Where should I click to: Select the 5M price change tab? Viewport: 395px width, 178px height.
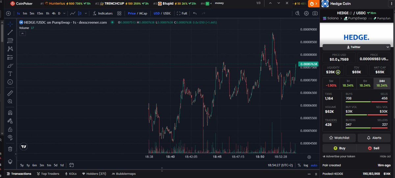[x=331, y=83]
